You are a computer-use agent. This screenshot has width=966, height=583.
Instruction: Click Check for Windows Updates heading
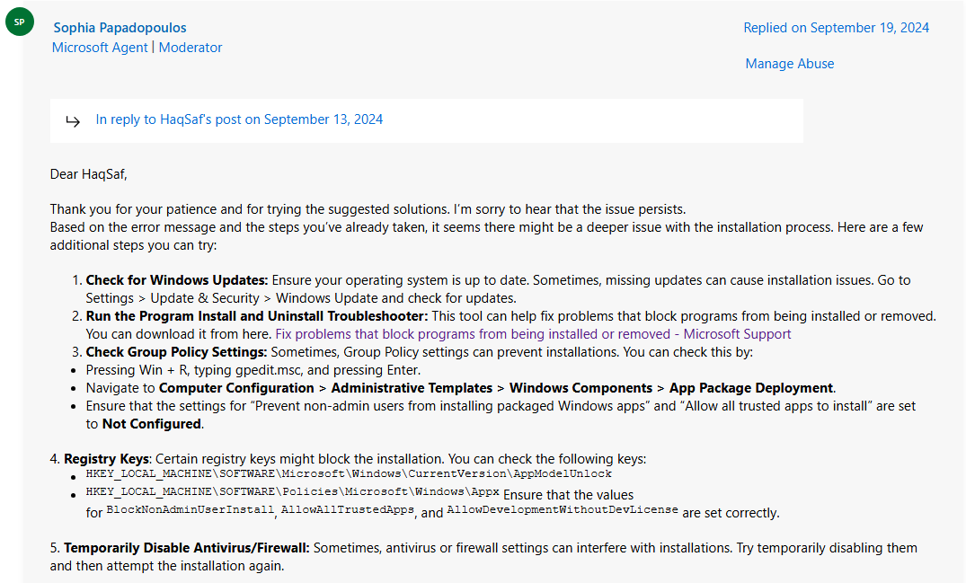click(x=177, y=280)
